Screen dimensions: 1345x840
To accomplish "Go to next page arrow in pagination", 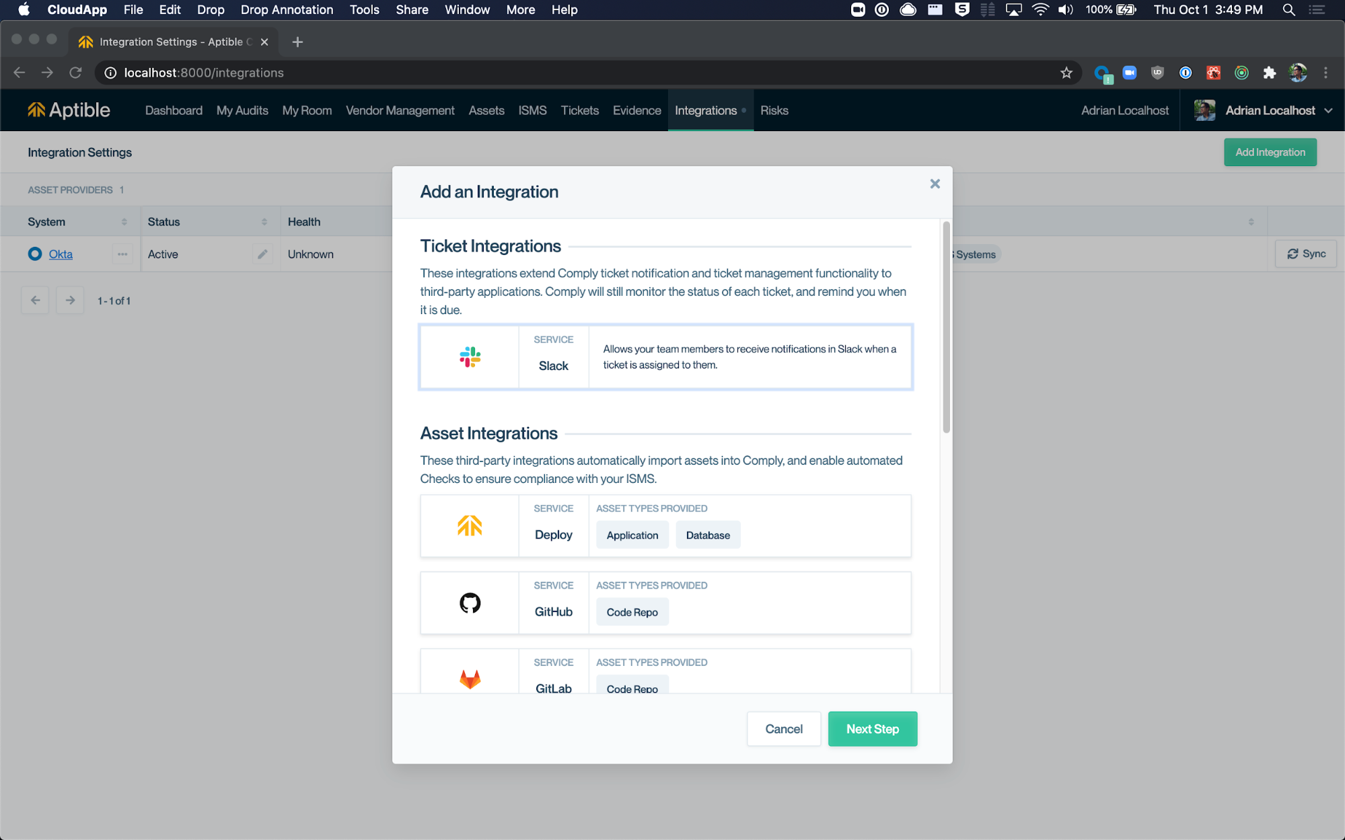I will (70, 301).
